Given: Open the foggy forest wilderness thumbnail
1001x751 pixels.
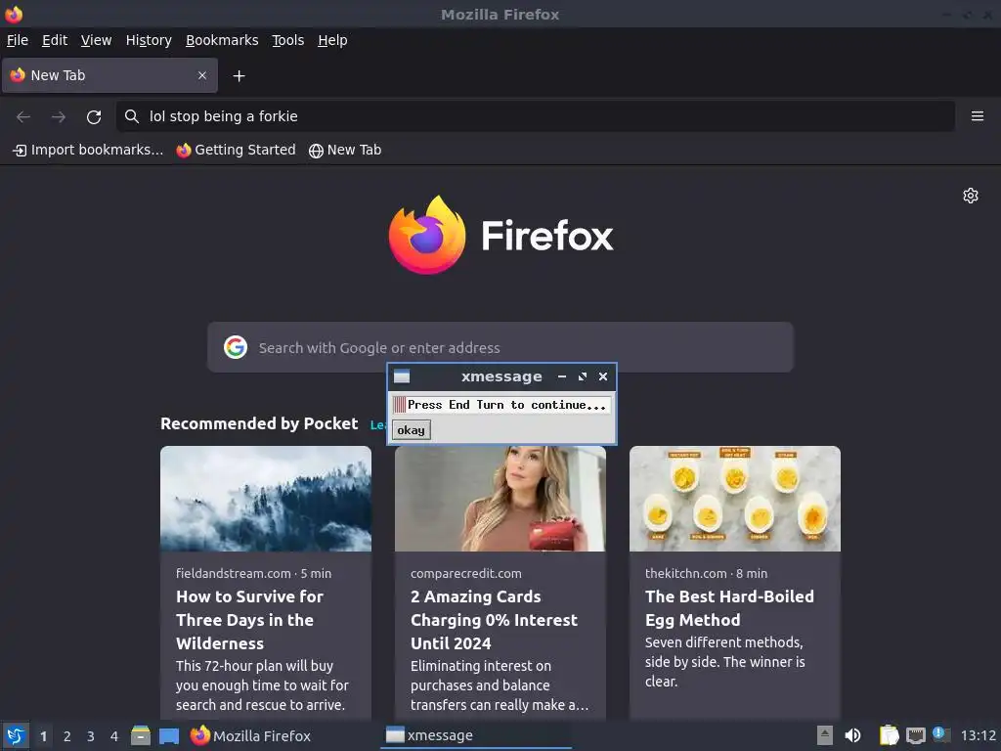Looking at the screenshot, I should [266, 499].
